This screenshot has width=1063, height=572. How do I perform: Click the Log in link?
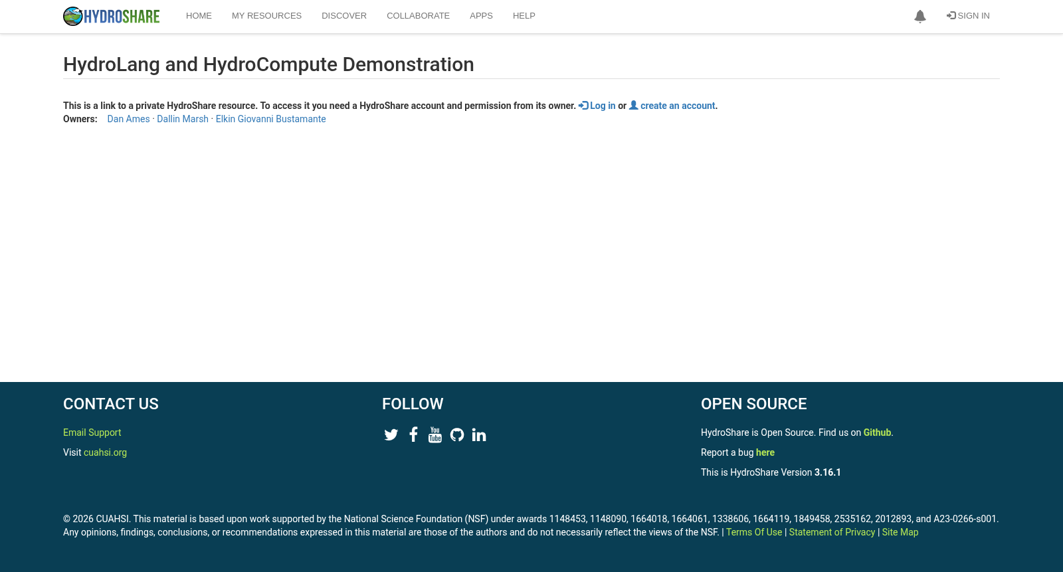(x=597, y=106)
